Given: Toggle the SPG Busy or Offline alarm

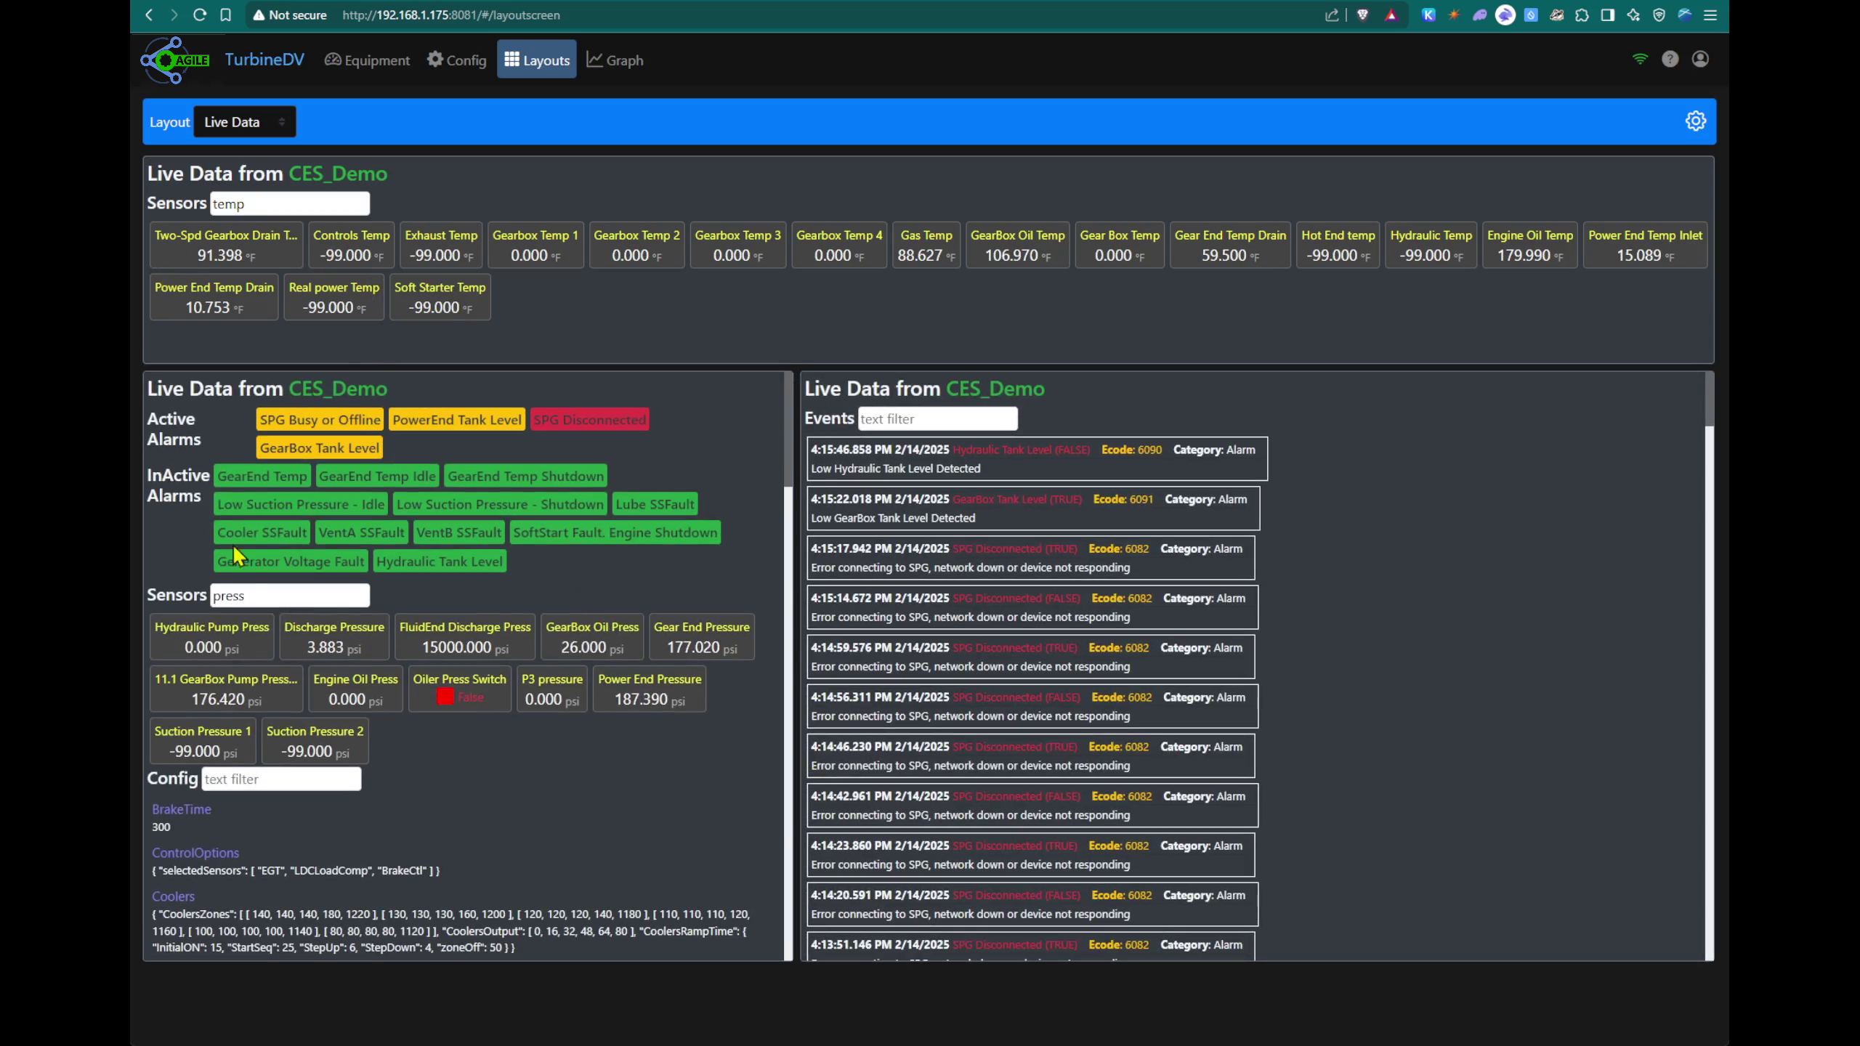Looking at the screenshot, I should coord(320,419).
